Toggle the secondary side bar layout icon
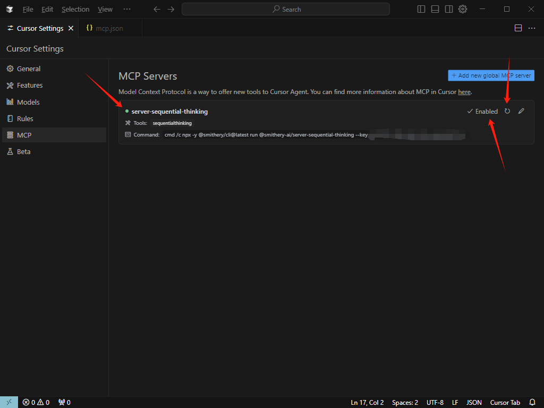Screen dimensions: 544x408 [449, 10]
